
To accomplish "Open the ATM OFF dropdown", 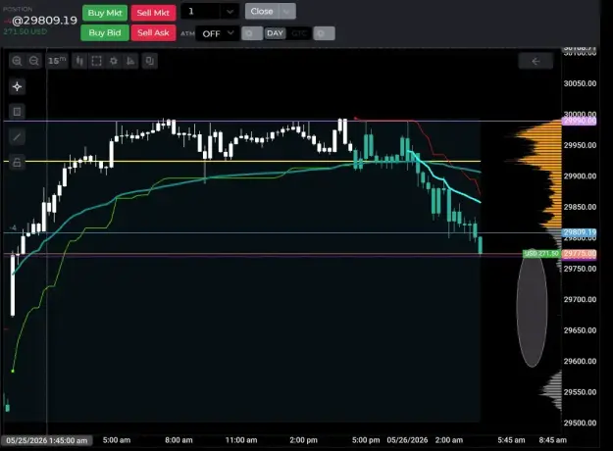I will click(217, 33).
